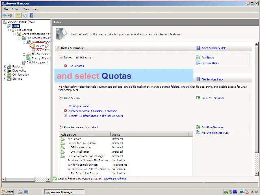Expand the Diagnostics tree node

(4, 71)
